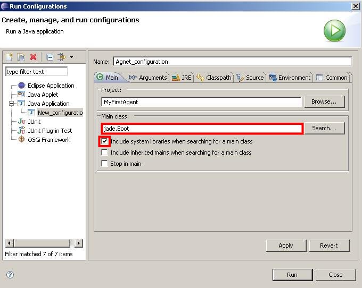Click in the Main class text field

point(202,129)
